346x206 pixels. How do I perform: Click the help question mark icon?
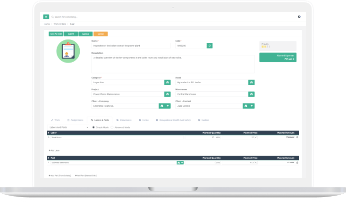coord(299,16)
